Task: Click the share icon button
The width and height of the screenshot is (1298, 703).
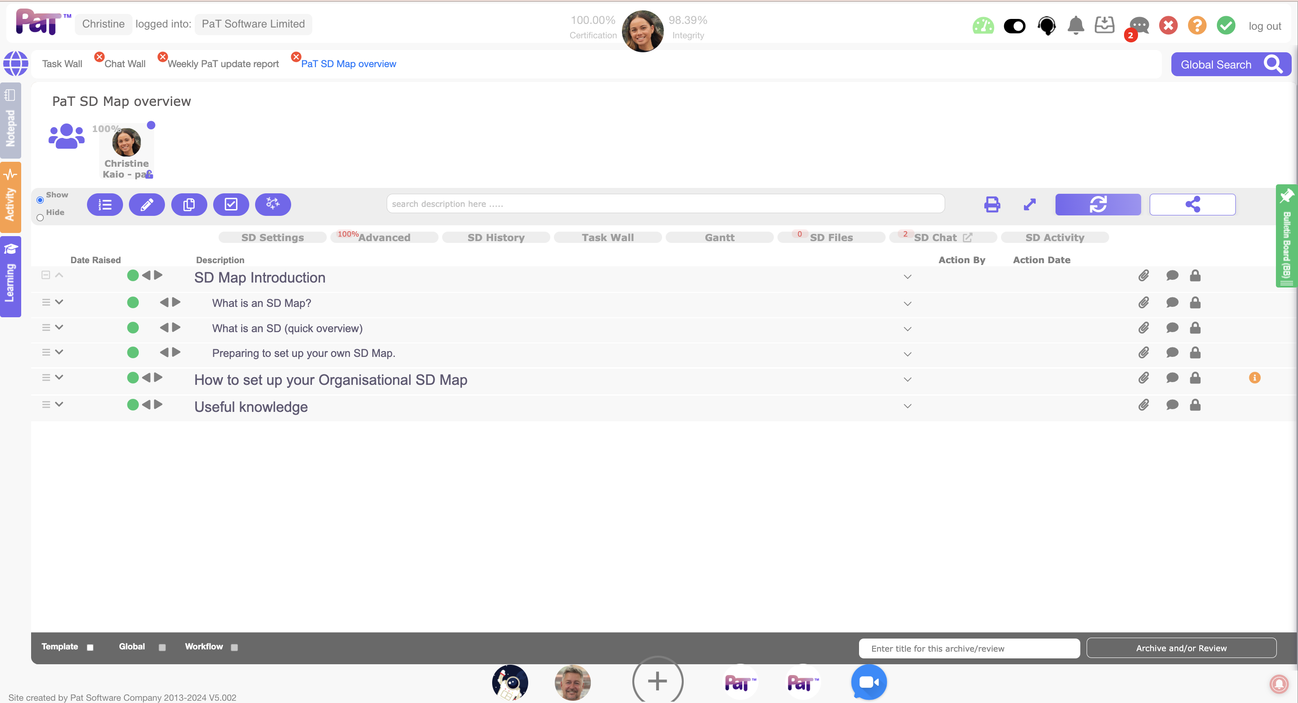Action: click(1192, 205)
